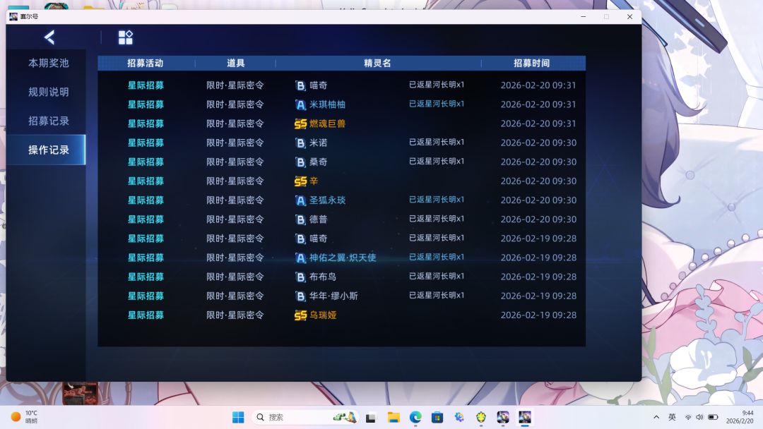Screen dimensions: 763x429
Task: Minimize the 赛尔号 window
Action: (x=583, y=16)
